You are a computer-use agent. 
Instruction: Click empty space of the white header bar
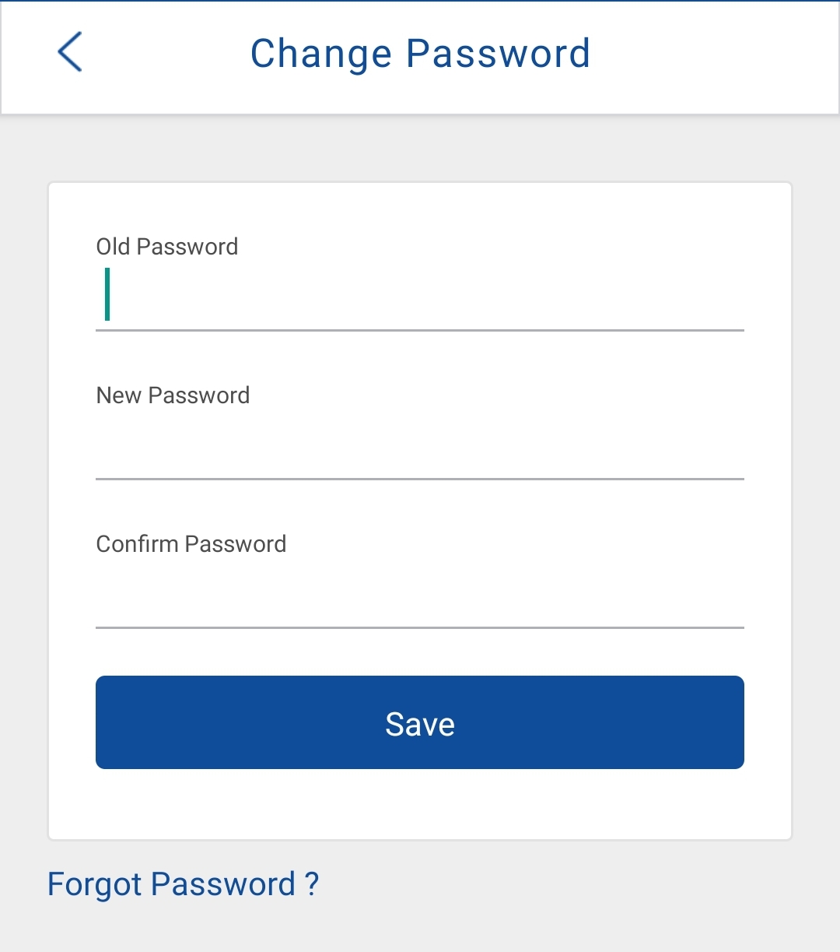[716, 54]
